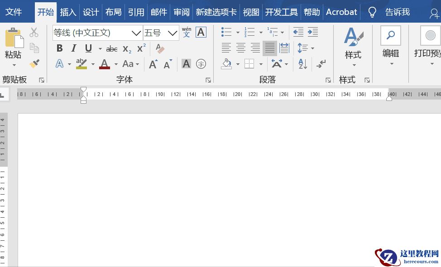This screenshot has height=267, width=441.
Task: Click the Shading paint bucket icon
Action: coord(226,64)
